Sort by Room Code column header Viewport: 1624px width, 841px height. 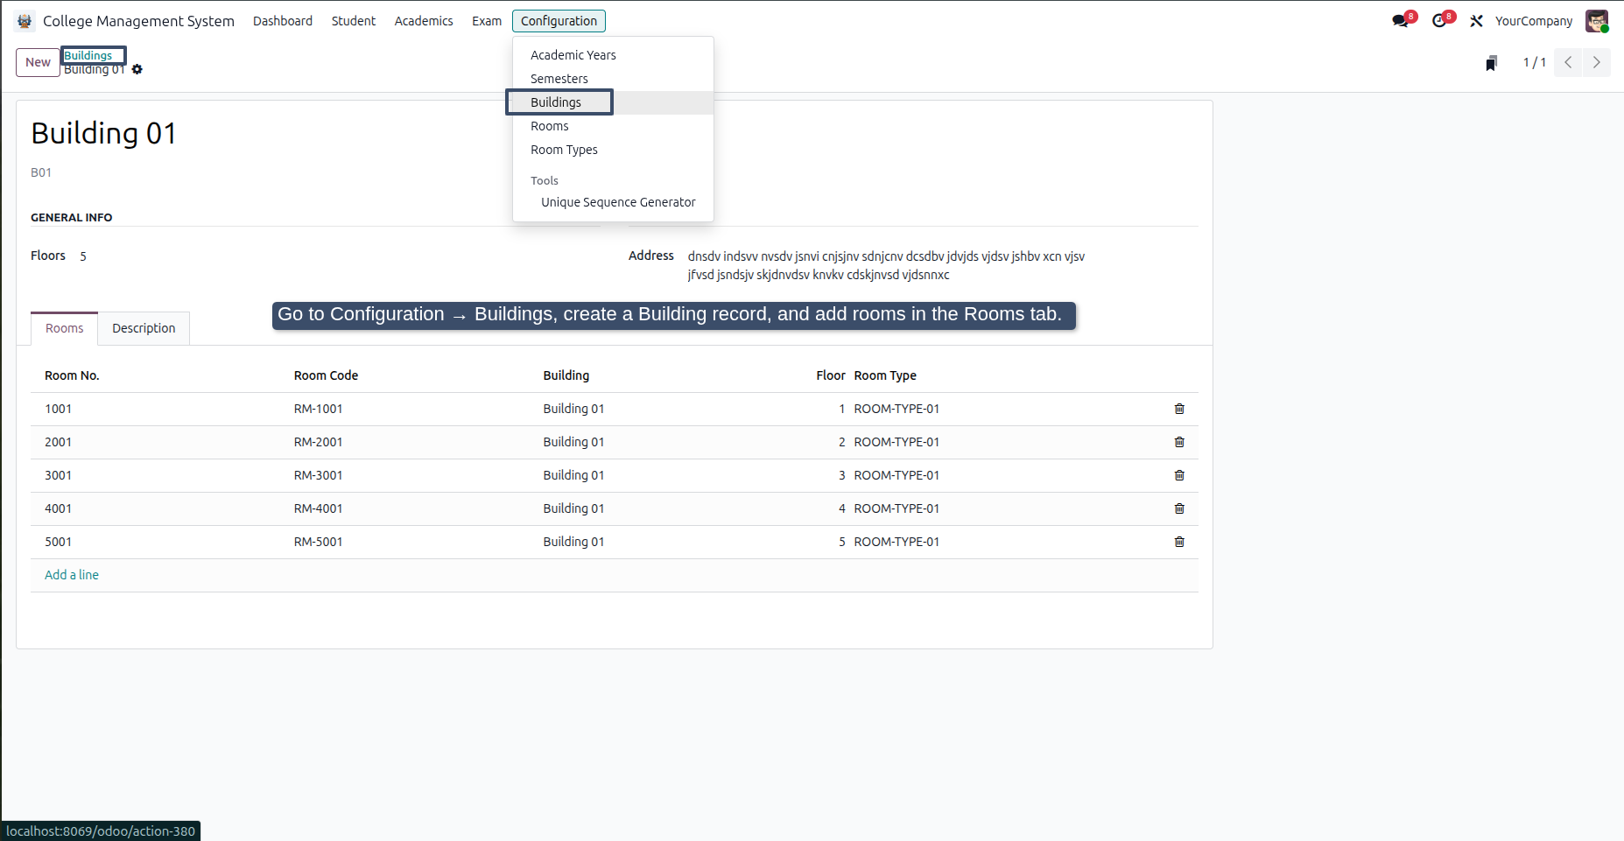(326, 375)
